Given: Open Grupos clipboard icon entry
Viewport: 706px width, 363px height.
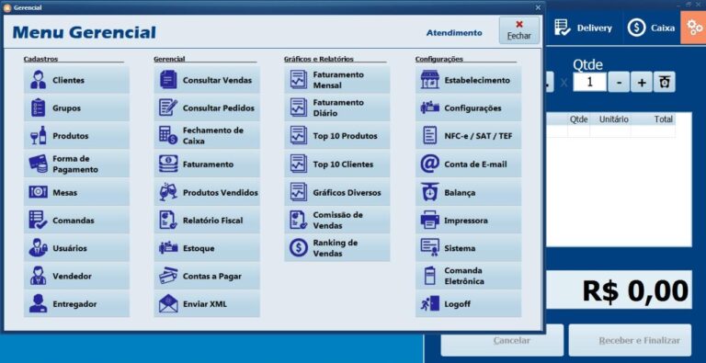Looking at the screenshot, I should 76,108.
